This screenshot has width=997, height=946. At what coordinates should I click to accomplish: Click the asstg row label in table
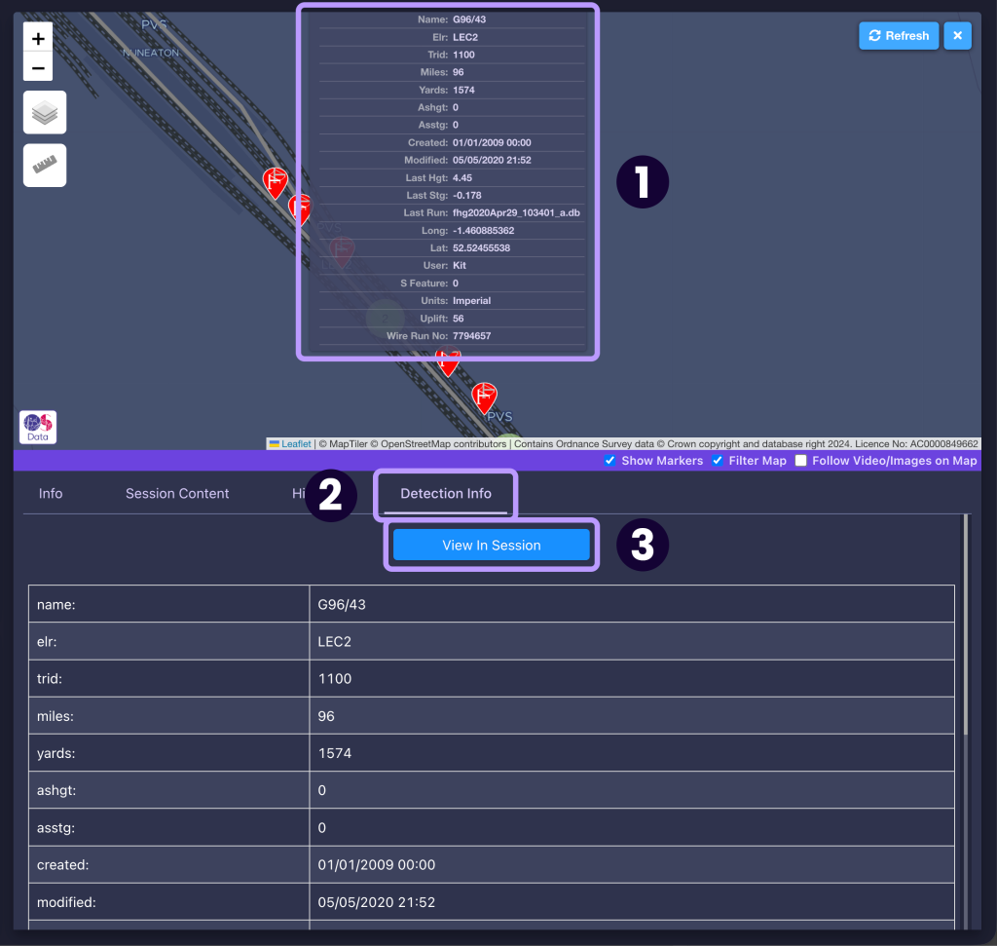coord(55,828)
